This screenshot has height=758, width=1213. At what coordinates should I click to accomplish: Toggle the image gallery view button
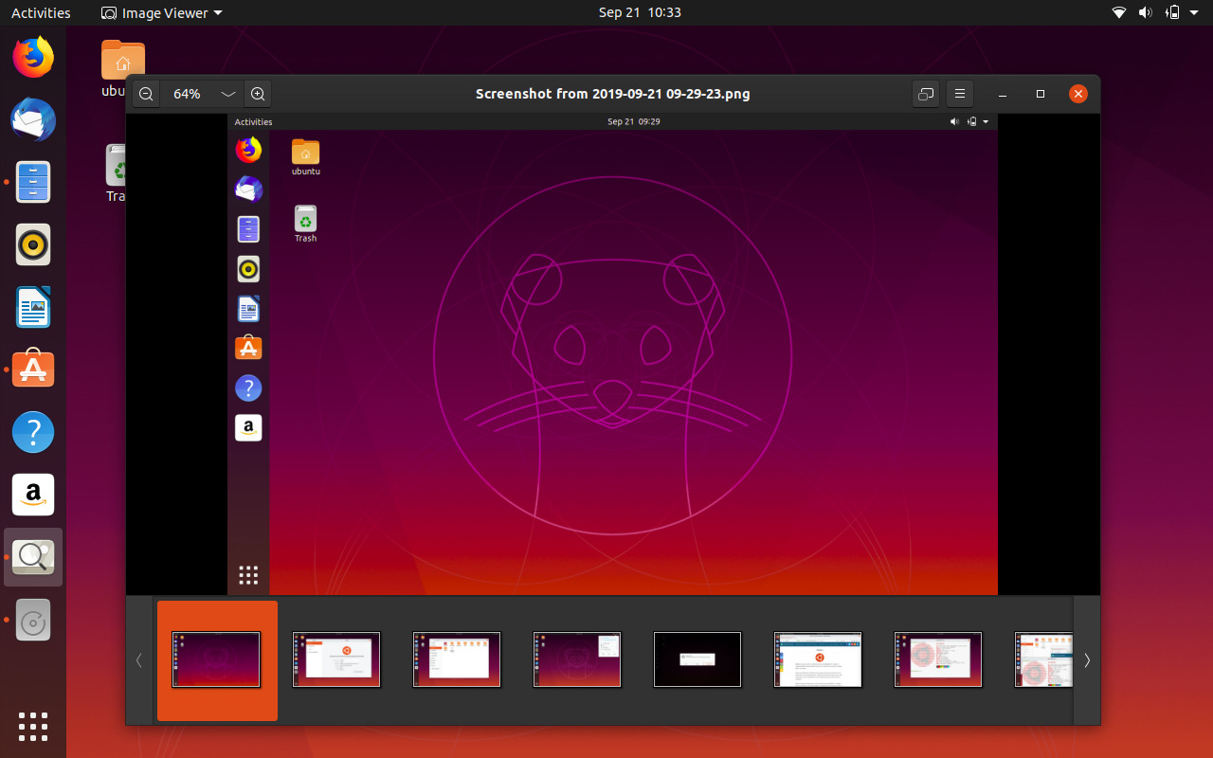click(926, 94)
